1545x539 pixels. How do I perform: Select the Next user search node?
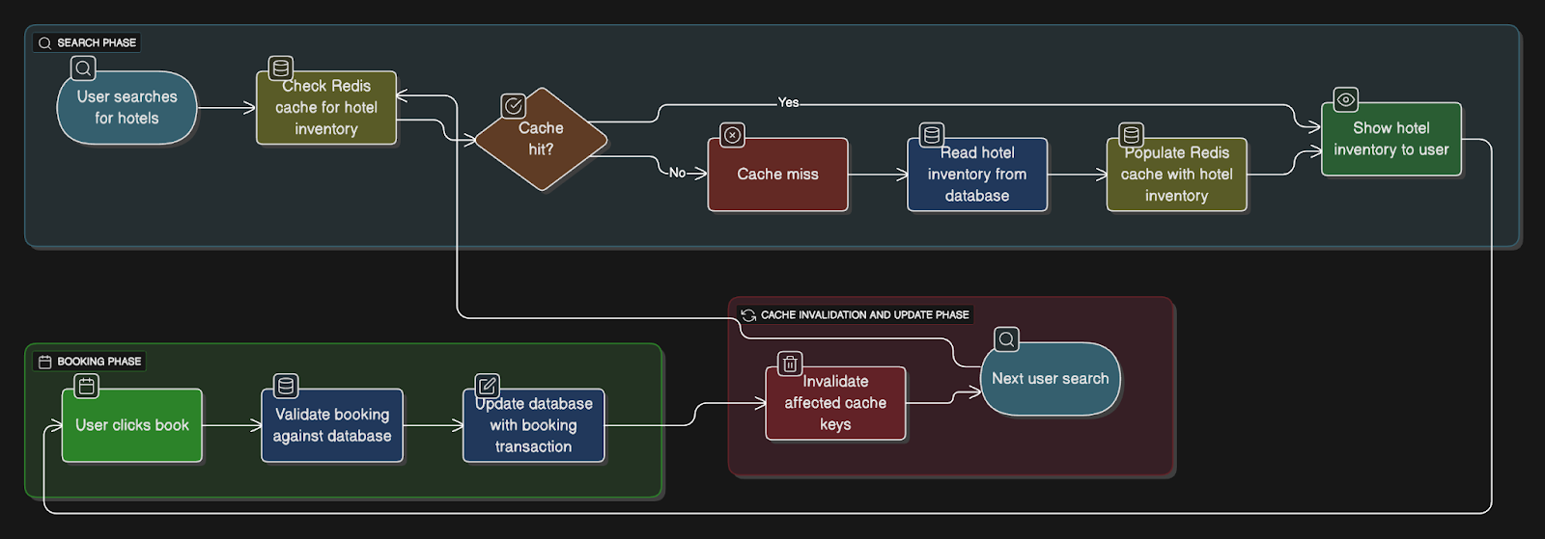pos(1051,379)
